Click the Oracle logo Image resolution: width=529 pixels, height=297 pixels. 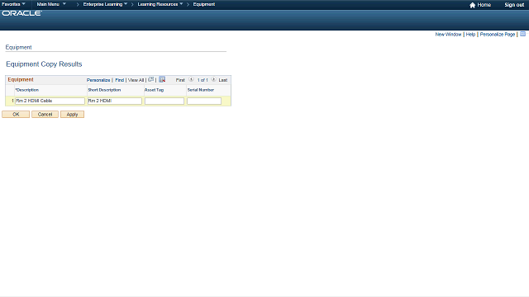pos(22,13)
